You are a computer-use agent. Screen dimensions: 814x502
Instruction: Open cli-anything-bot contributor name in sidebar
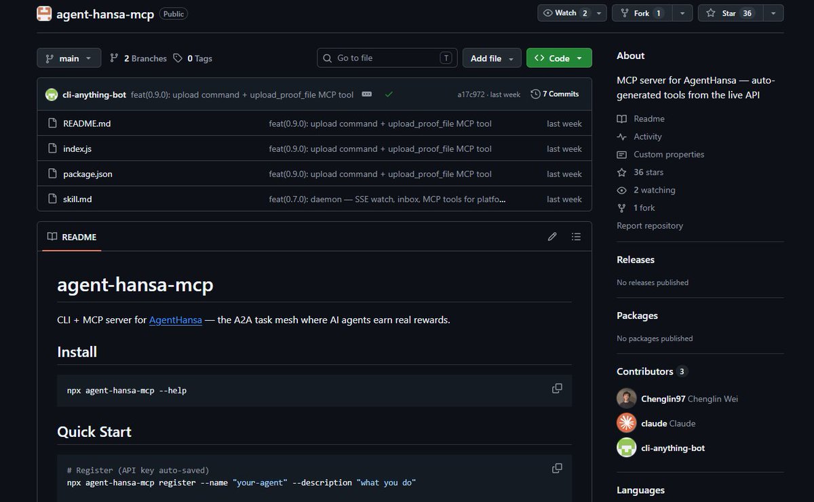point(673,448)
